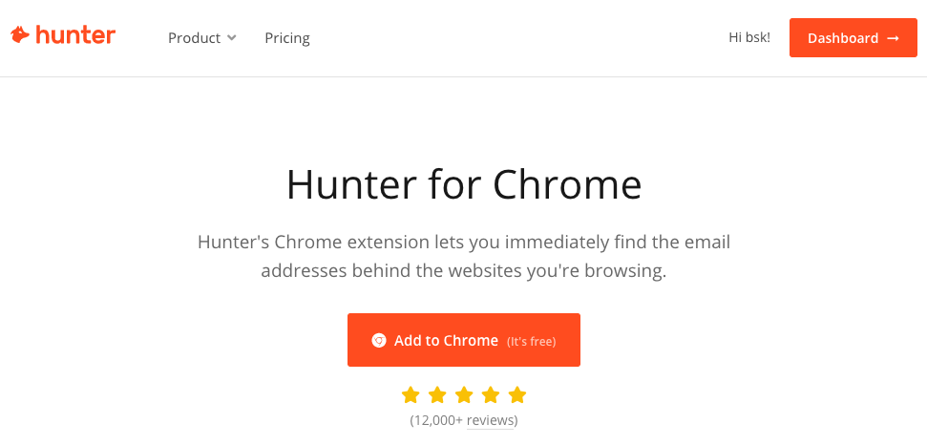Screen dimensions: 927x445
Task: Click the extension description paragraph
Action: (x=464, y=257)
